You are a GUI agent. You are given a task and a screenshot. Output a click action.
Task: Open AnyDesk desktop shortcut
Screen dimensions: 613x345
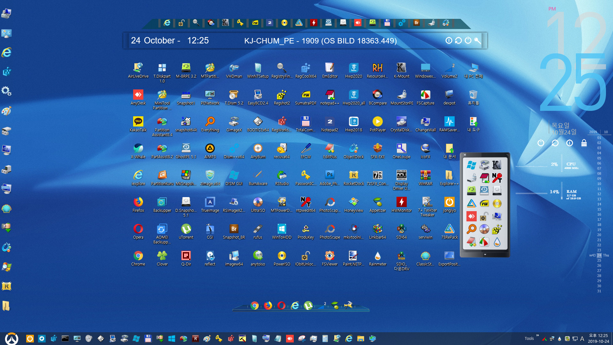[138, 97]
